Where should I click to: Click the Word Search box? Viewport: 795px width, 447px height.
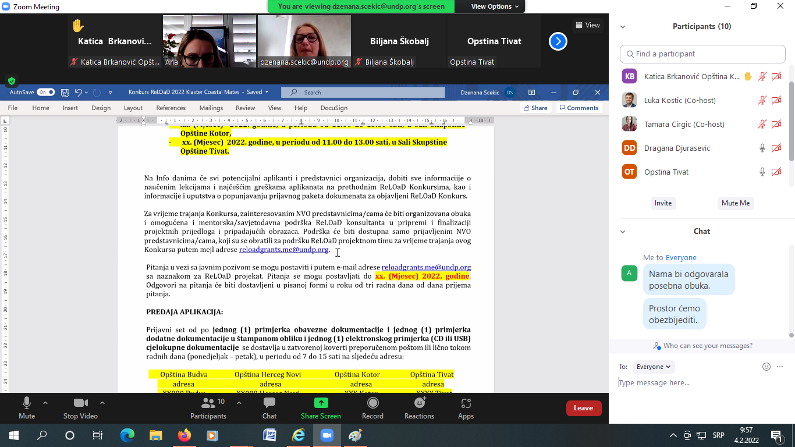click(x=363, y=92)
